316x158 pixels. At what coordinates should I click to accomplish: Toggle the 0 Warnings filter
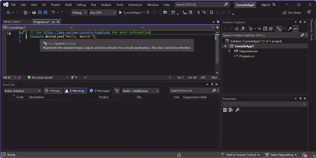click(x=75, y=91)
